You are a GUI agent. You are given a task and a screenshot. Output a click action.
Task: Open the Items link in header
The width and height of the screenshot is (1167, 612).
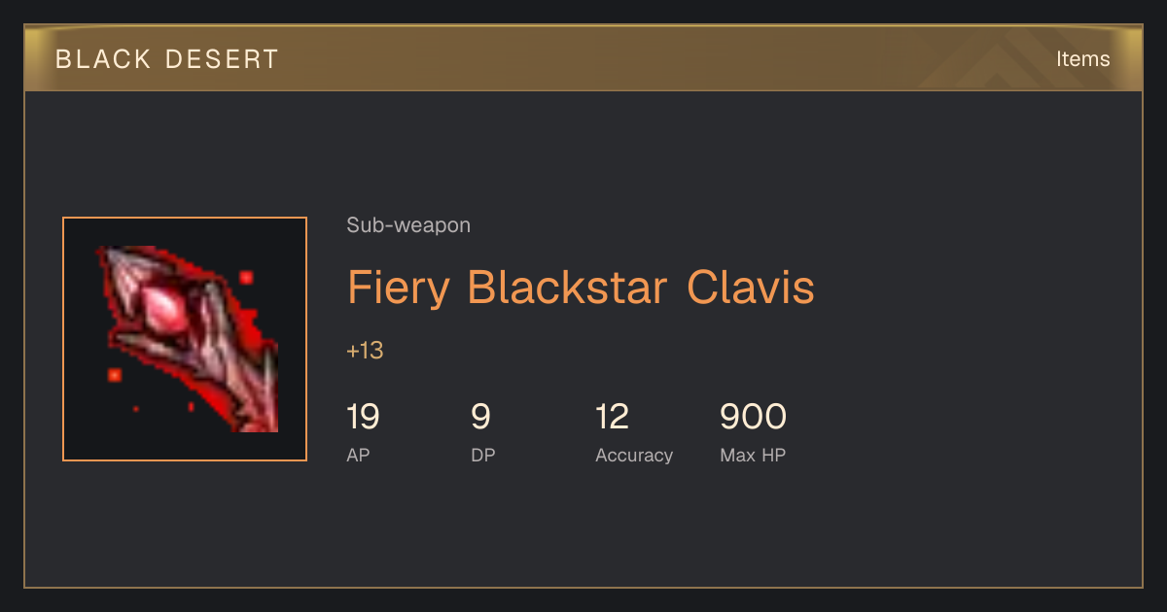coord(1082,58)
